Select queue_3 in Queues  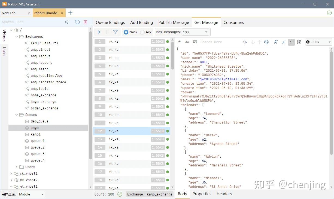[x=38, y=154]
